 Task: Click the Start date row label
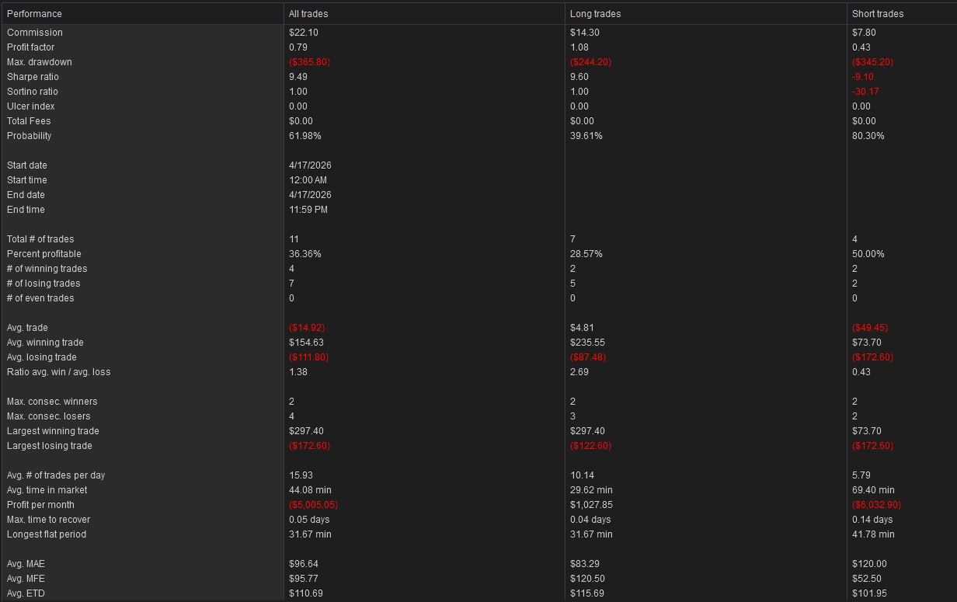[x=27, y=165]
